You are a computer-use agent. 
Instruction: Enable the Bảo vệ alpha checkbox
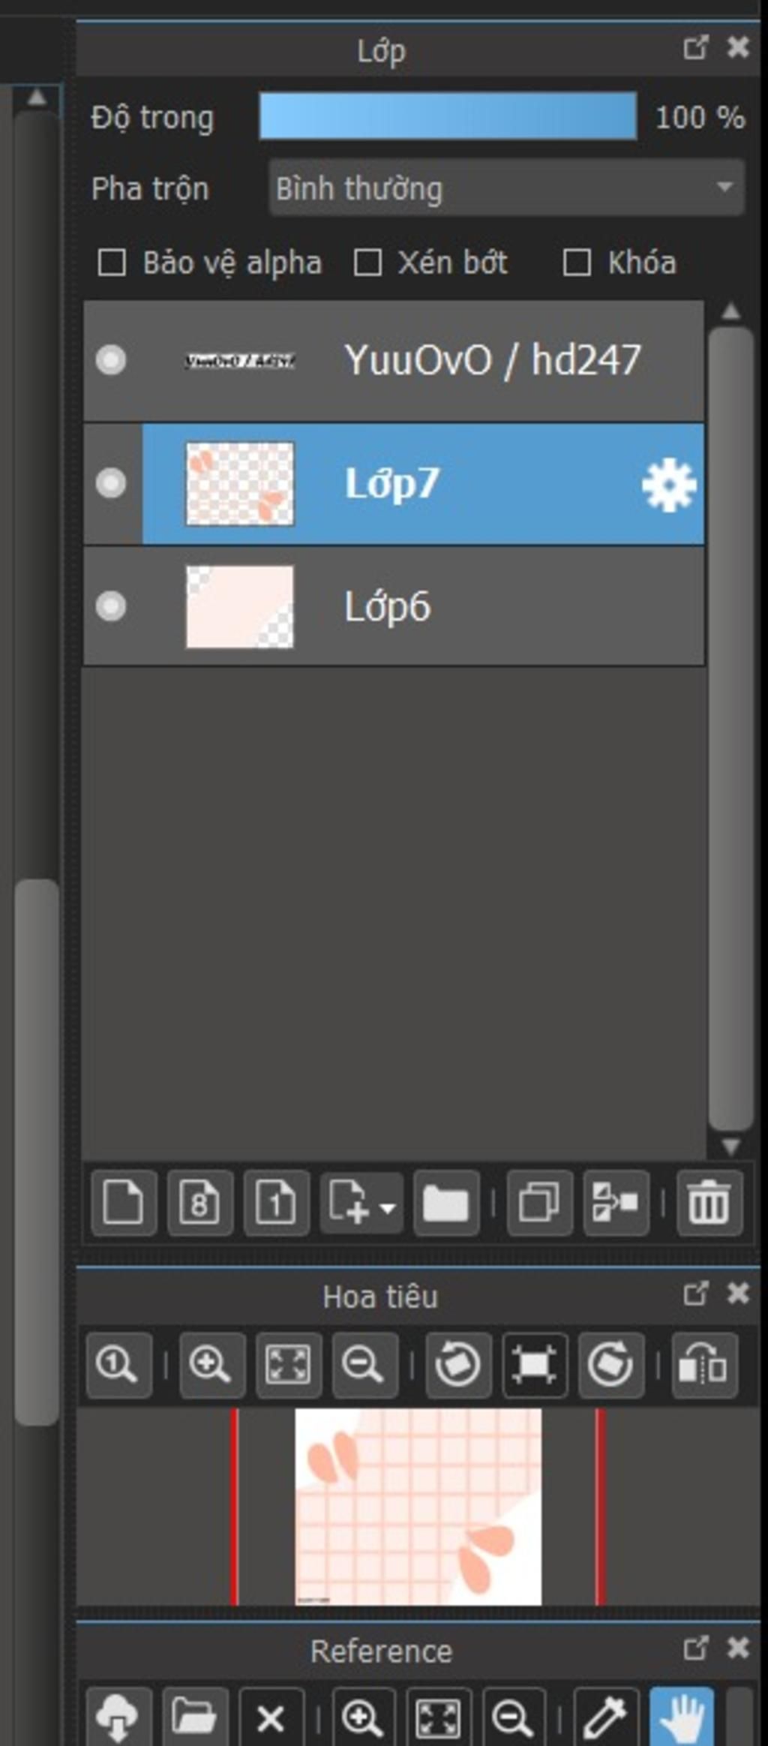pos(112,263)
